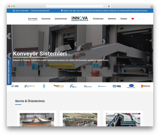The height and width of the screenshot is (136, 160).
Task: Click the Ptt customer logo
Action: tap(15, 86)
